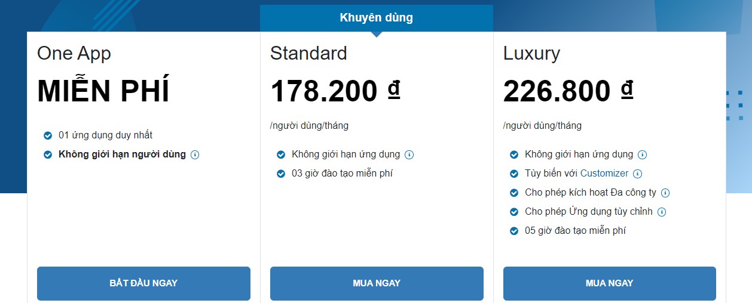This screenshot has width=752, height=303.
Task: Click the Standard plan heading
Action: [308, 53]
